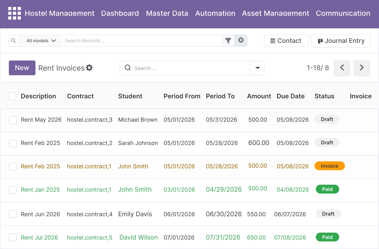Check the Rent Jul 2026 row checkbox
Image resolution: width=379 pixels, height=249 pixels.
[13, 238]
